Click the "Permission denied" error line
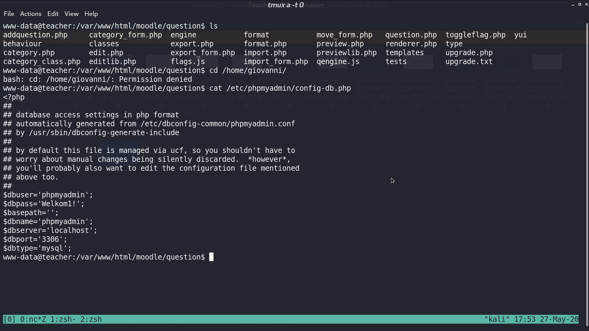589x331 pixels. pos(98,79)
